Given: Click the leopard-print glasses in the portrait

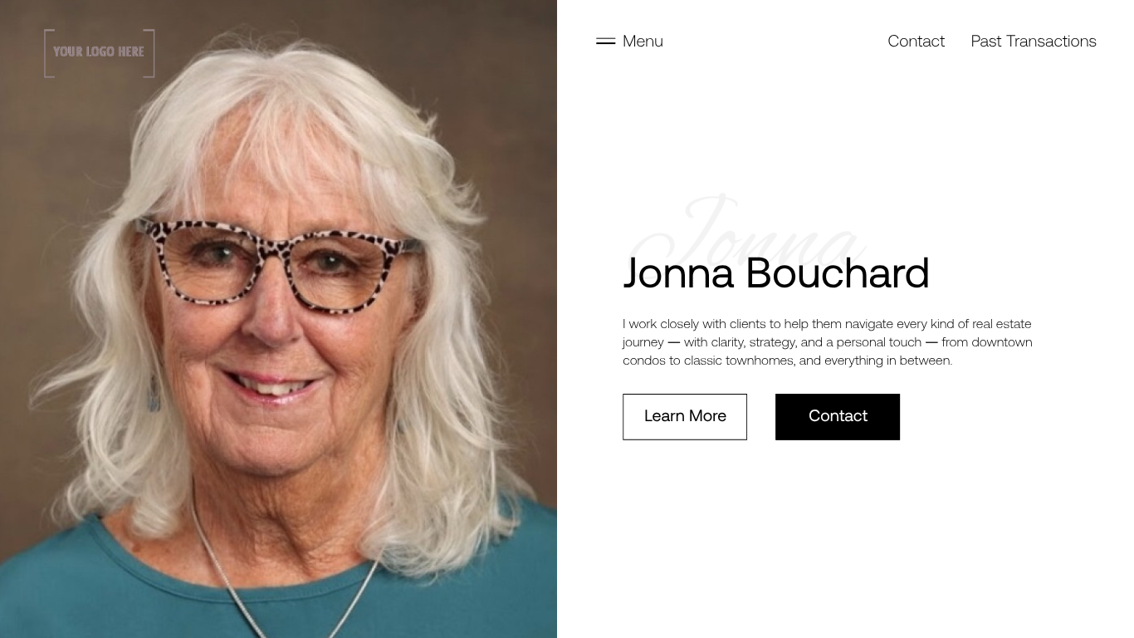Looking at the screenshot, I should (278, 264).
